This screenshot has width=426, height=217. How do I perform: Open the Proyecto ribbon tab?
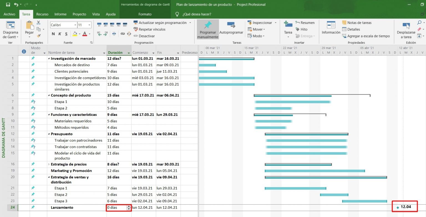pos(79,14)
